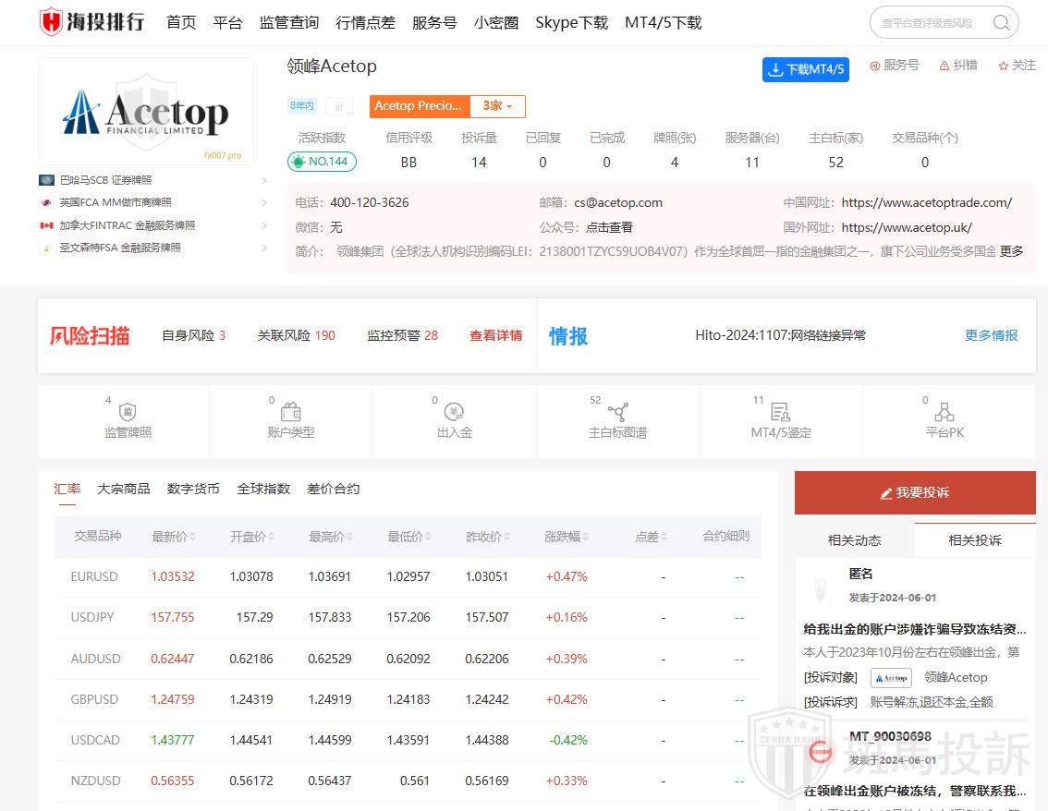
Task: Open the 账户类型 wallet icon
Action: click(291, 412)
